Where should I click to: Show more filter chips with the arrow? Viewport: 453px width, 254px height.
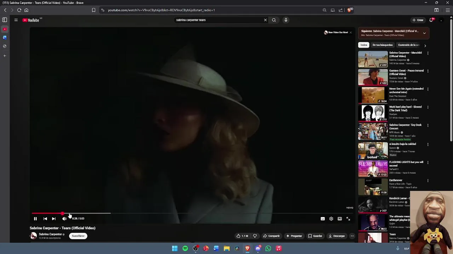(x=425, y=46)
